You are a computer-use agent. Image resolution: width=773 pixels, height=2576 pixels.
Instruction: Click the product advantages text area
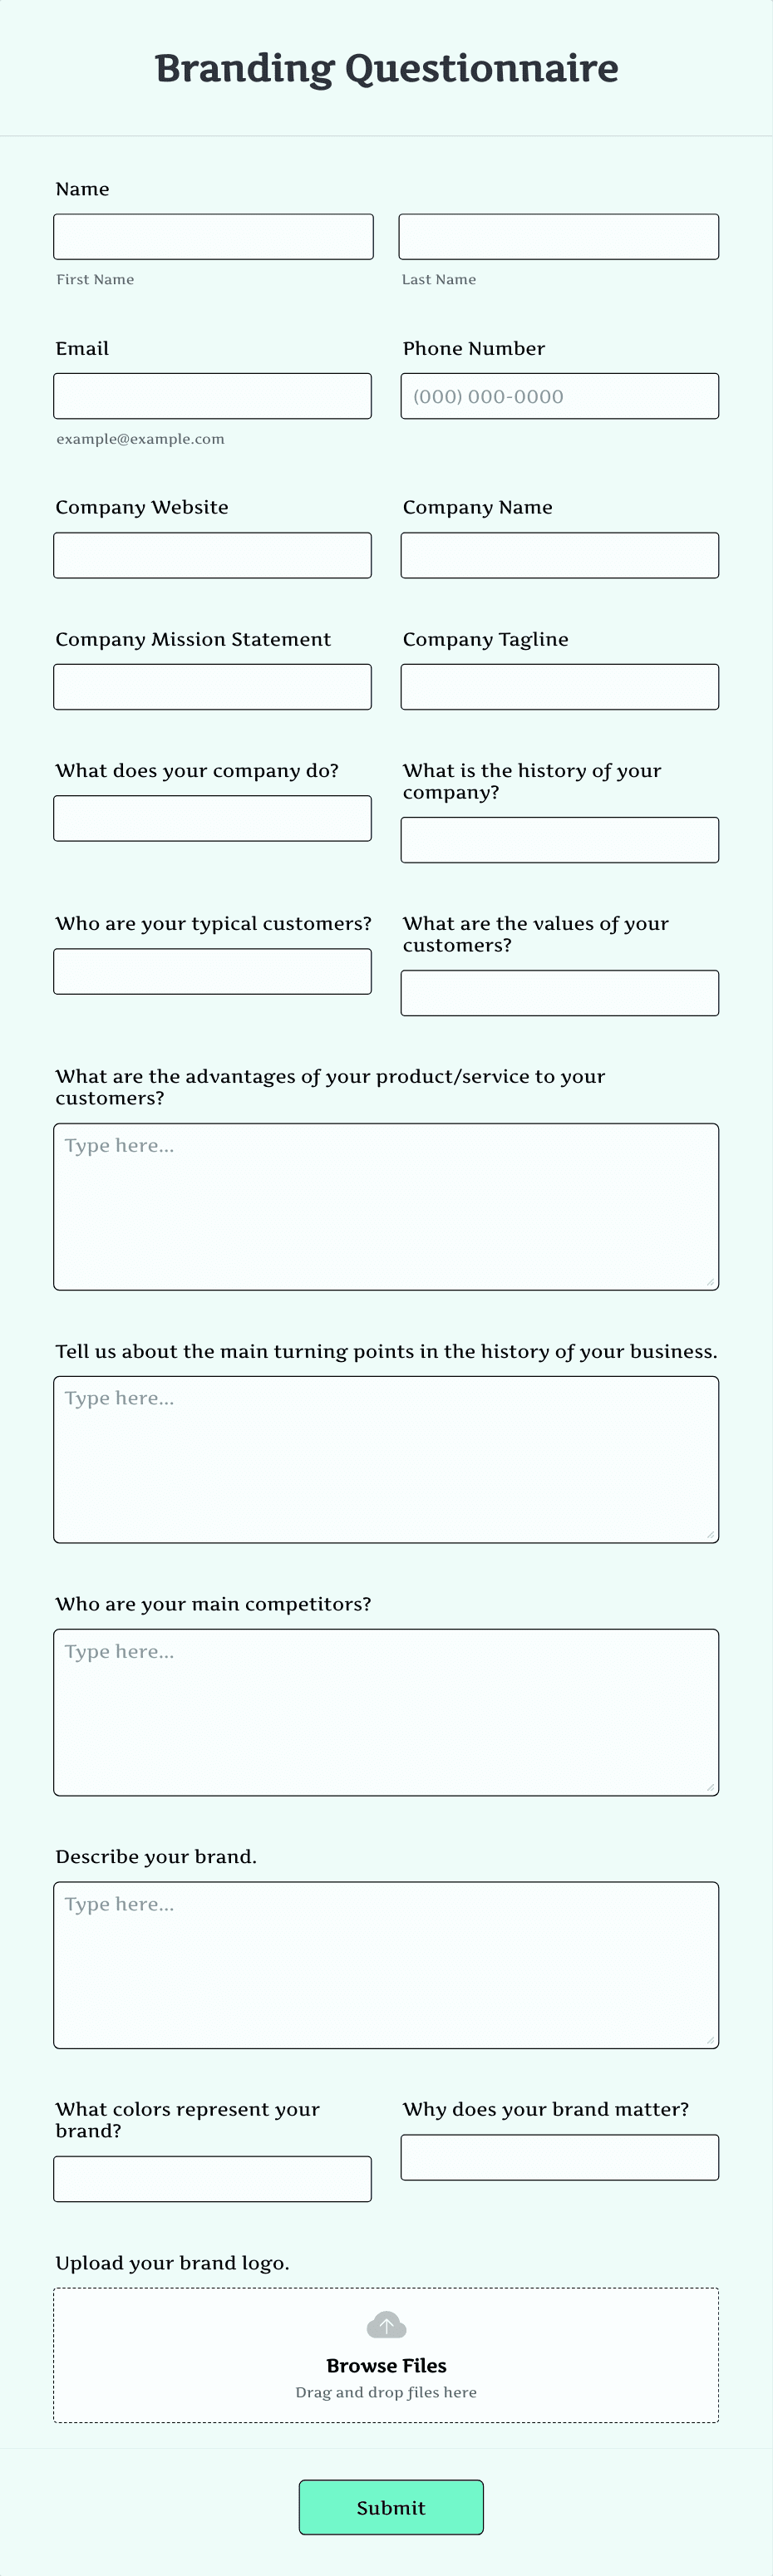pos(386,1205)
